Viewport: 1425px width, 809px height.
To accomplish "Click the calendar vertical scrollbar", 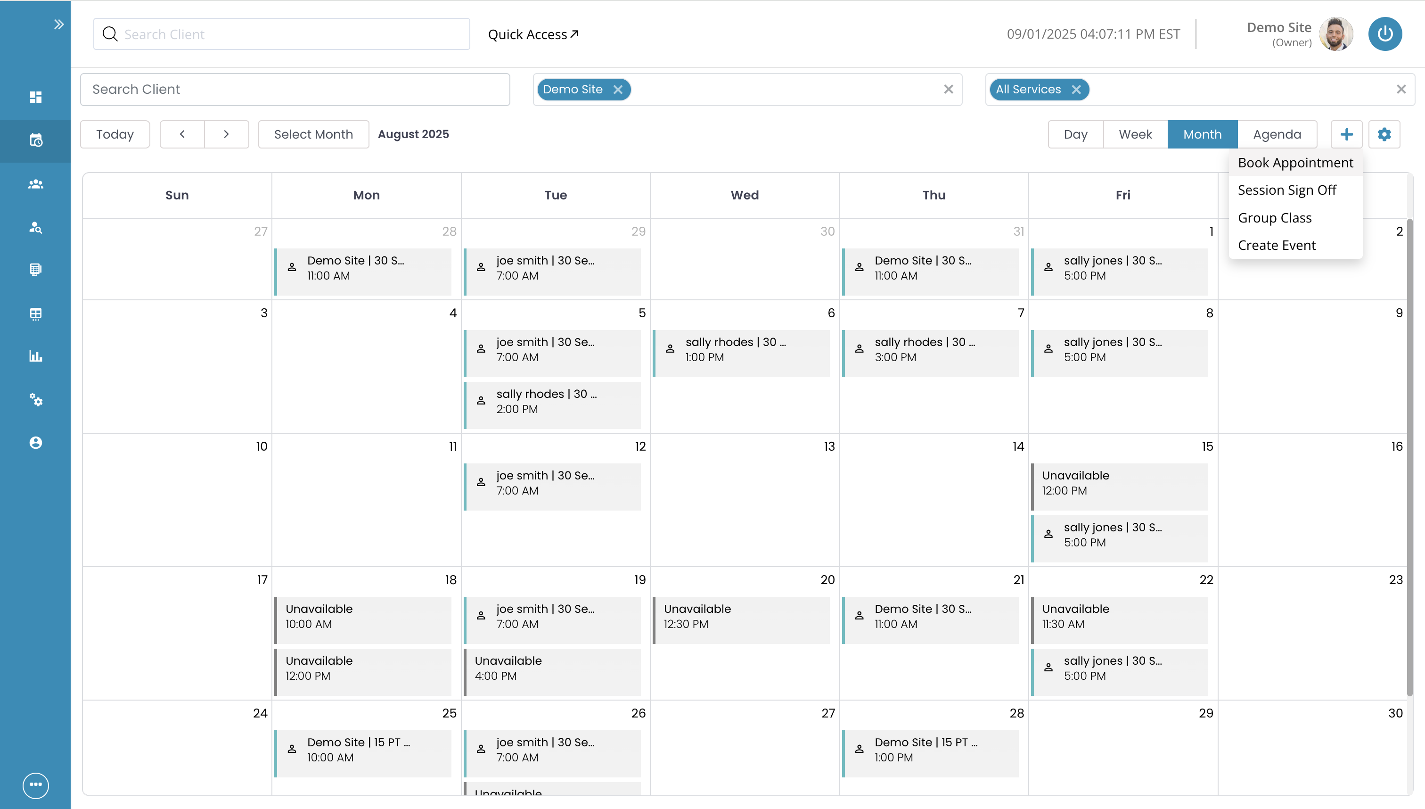I will (1409, 455).
